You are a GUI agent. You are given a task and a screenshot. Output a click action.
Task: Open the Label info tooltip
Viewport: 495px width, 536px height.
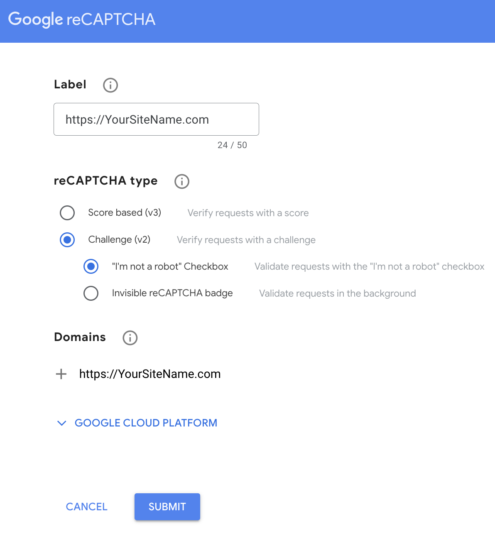coord(110,85)
